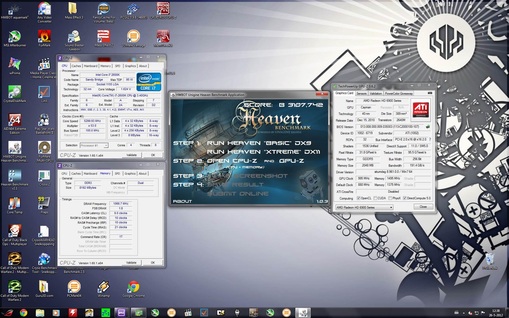509x318 pixels.
Task: Launch FurMark desktop icon
Action: coord(45,38)
